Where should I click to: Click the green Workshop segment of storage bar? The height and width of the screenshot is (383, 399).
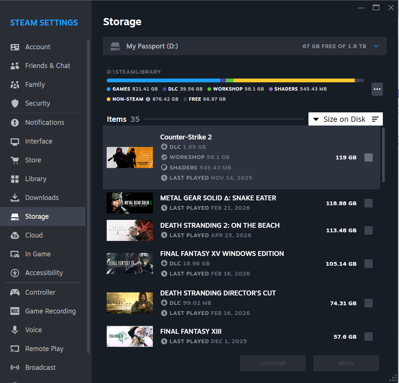pos(230,80)
